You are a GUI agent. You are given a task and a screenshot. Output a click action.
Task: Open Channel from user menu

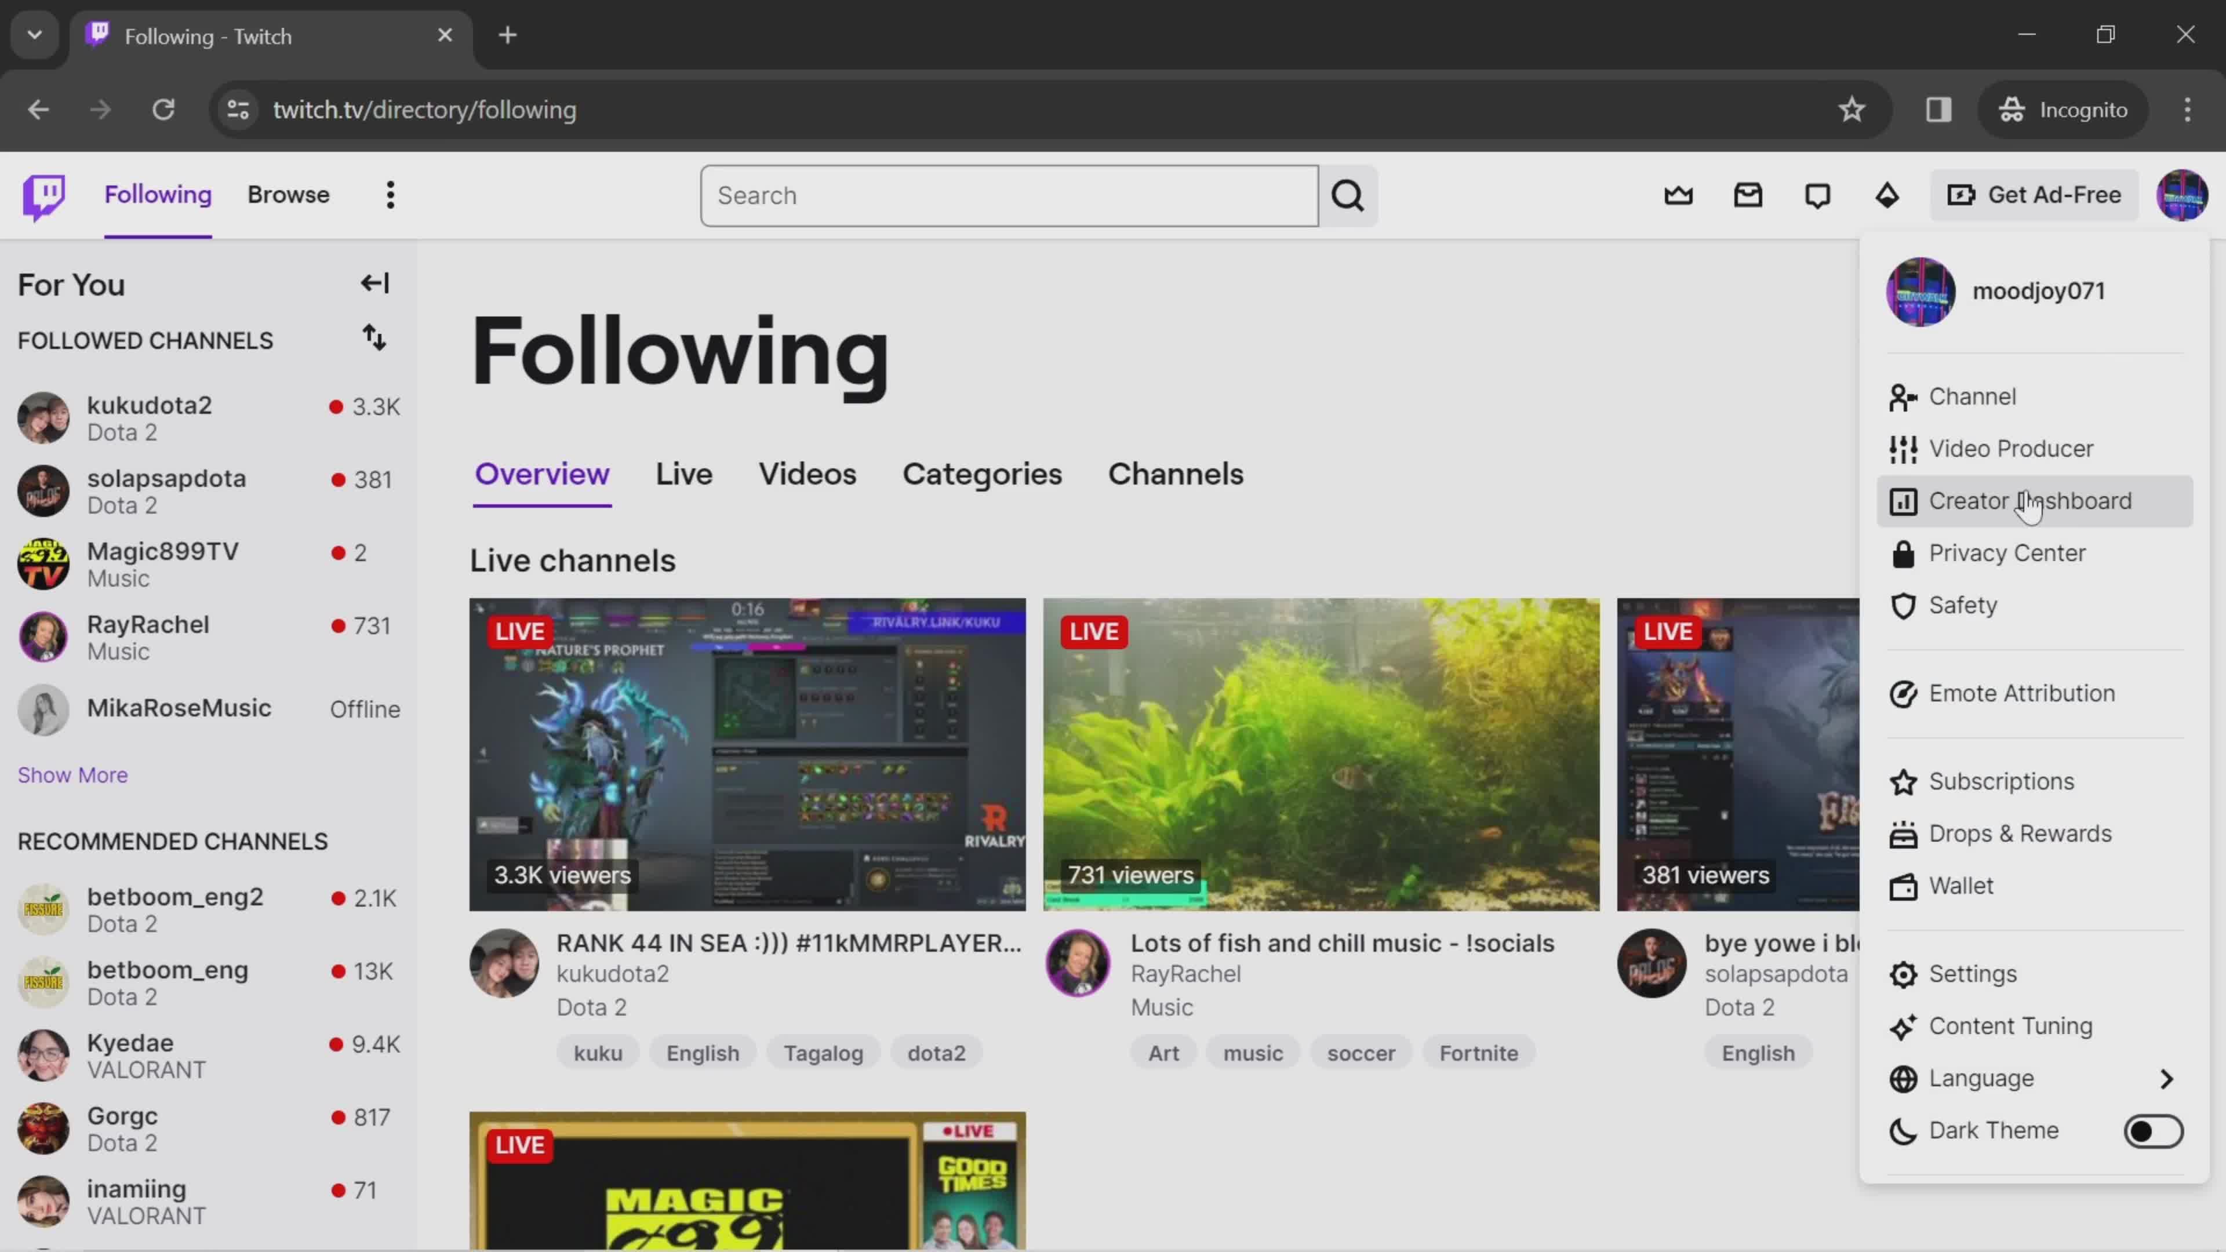2034,396
